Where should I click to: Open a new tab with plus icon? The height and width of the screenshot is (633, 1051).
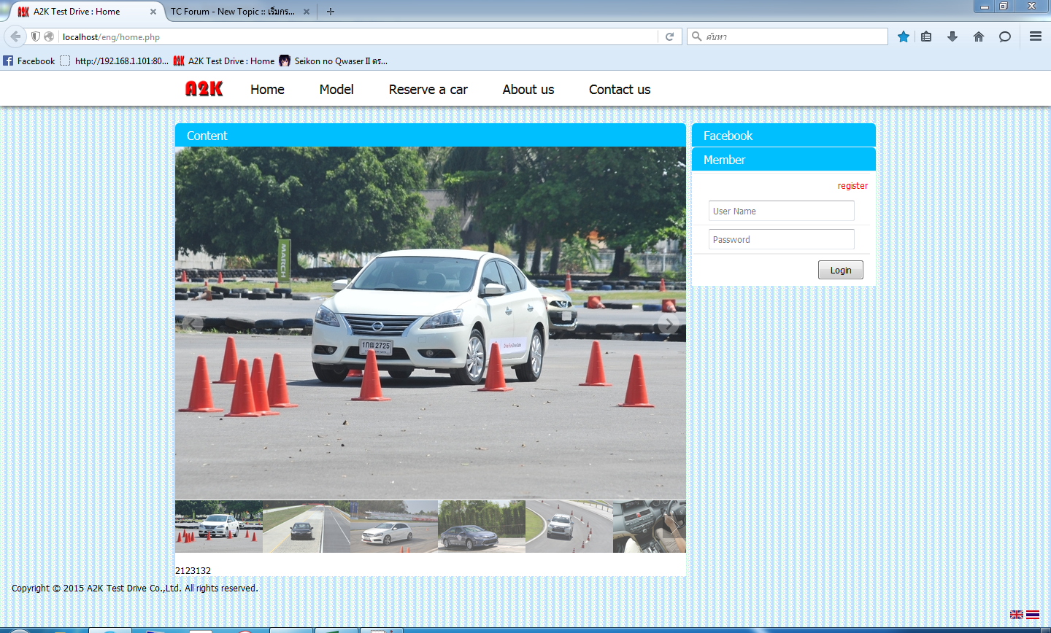pos(331,12)
